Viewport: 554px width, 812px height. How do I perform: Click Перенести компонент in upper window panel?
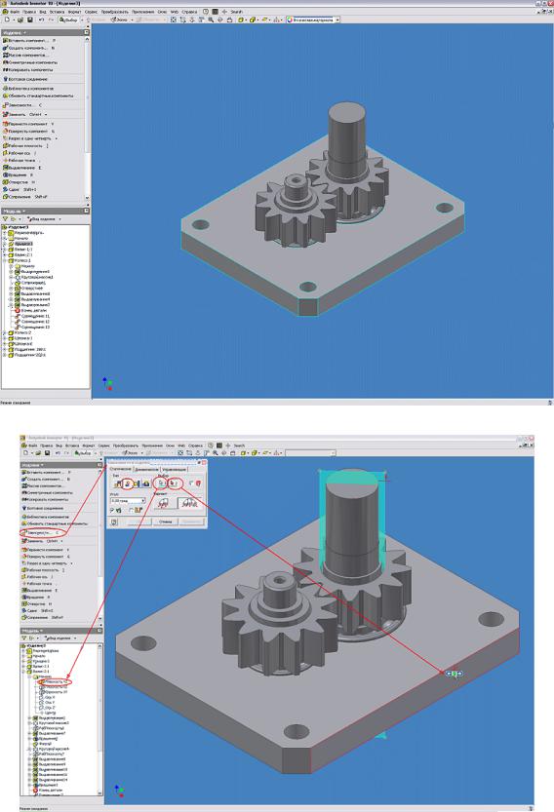point(28,124)
